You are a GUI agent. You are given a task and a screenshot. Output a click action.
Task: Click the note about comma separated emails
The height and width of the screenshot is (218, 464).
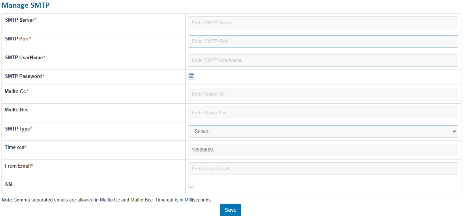(x=107, y=200)
